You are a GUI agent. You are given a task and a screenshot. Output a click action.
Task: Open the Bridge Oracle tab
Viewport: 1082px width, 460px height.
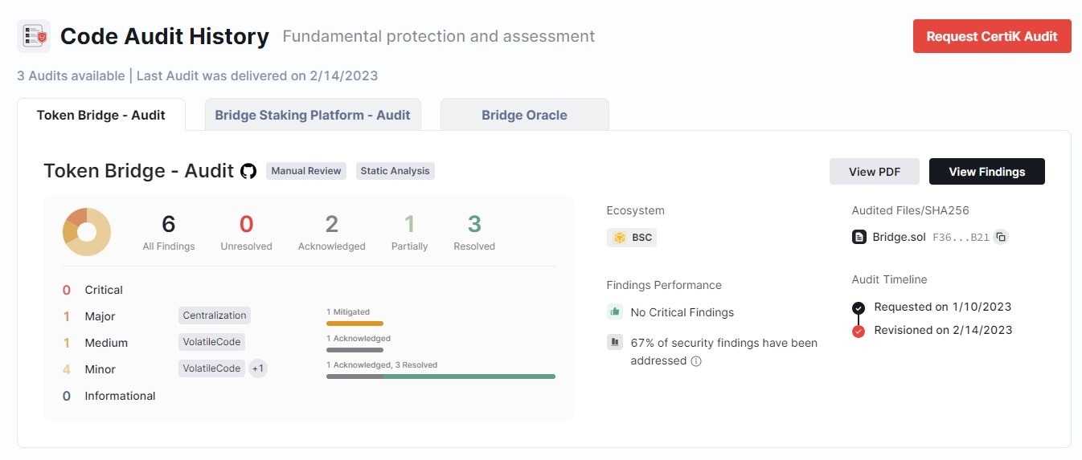tap(524, 115)
